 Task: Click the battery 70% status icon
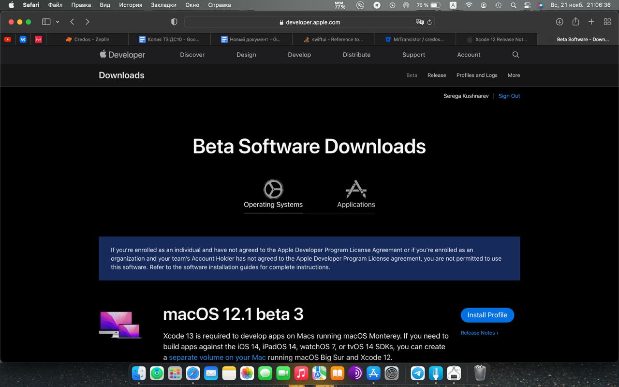pos(428,5)
